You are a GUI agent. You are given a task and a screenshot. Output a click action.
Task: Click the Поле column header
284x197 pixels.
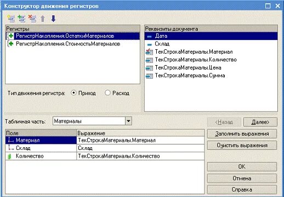[x=41, y=133]
